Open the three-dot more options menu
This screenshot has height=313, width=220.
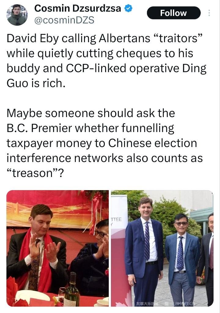point(209,13)
